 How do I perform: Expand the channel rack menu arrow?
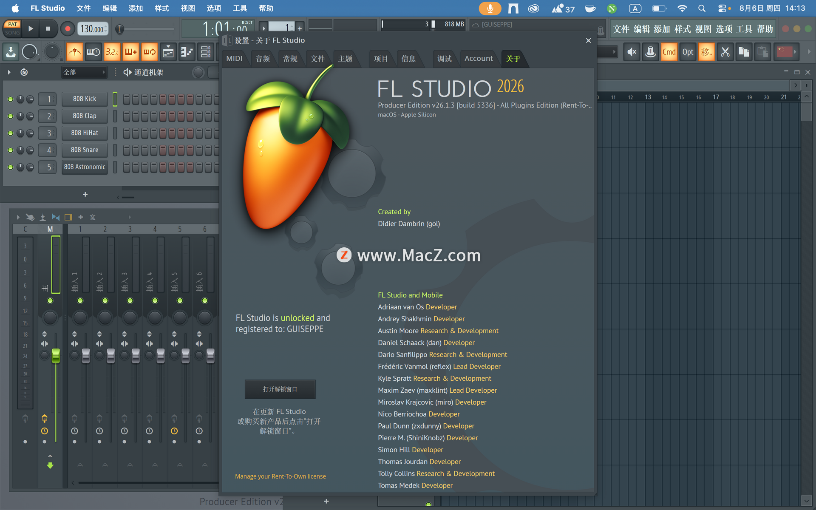[x=9, y=72]
